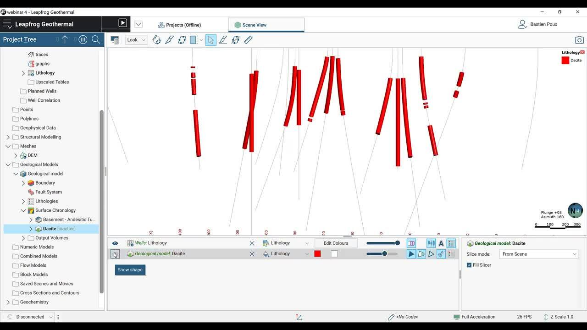Collapse the Surface Chronology node

(23, 210)
